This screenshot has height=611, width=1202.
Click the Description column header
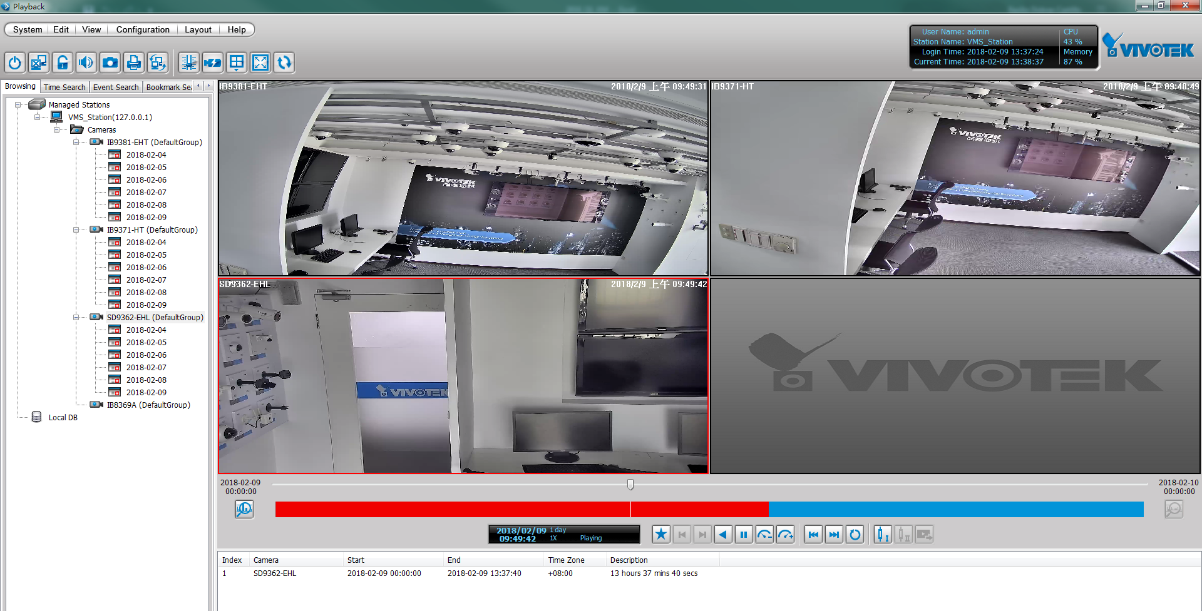coord(662,560)
